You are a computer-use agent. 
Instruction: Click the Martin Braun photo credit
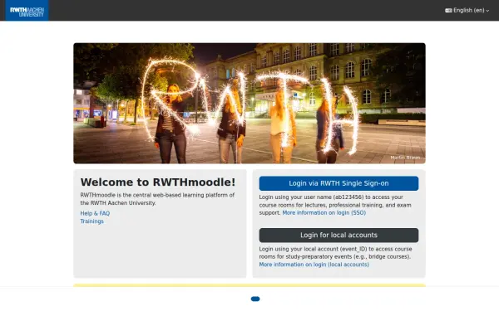[405, 158]
